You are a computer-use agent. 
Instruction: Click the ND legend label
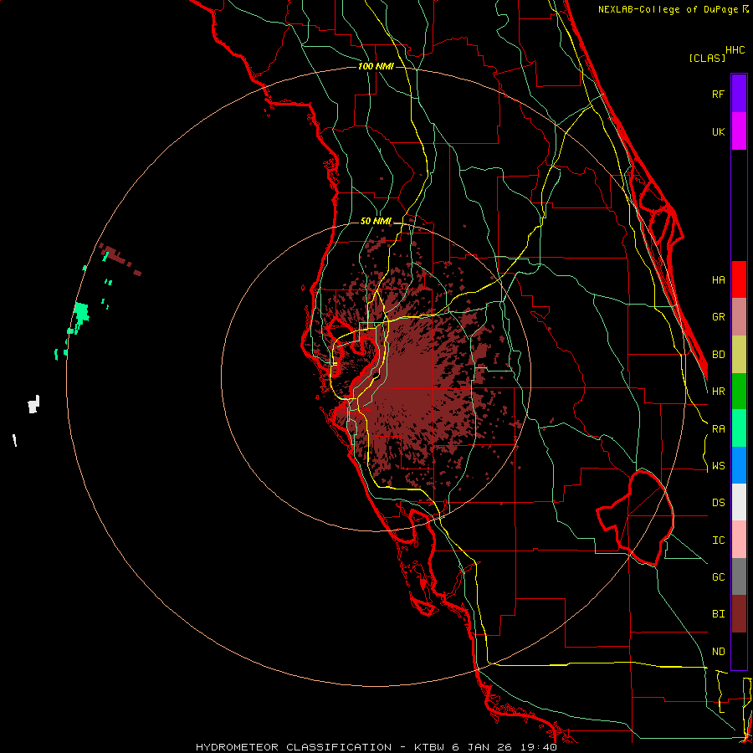pos(718,652)
